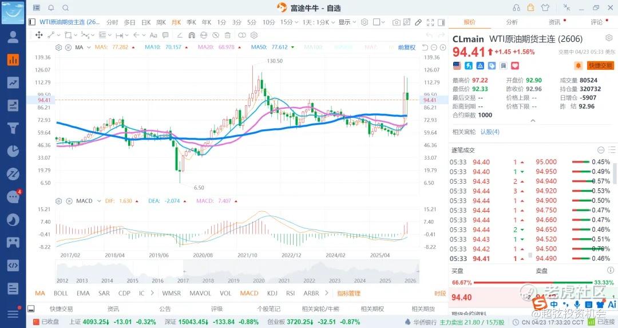Open the layout square dropdown arrow
The height and width of the screenshot is (328, 618).
[x=383, y=22]
